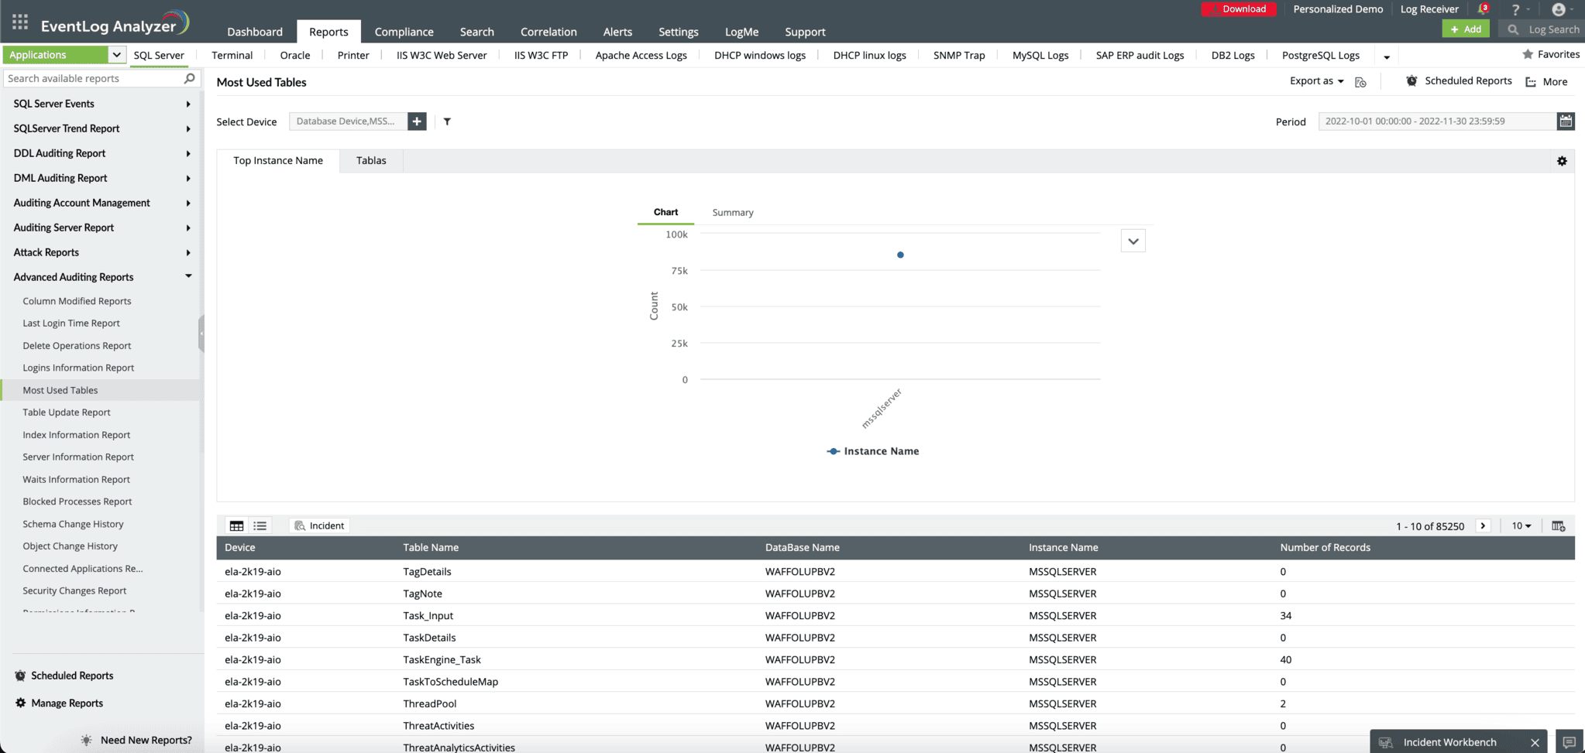Screen dimensions: 1585x753
Task: Open the rows per page dropdown
Action: (x=1521, y=526)
